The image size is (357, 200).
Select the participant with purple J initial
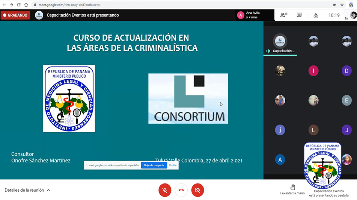346,130
